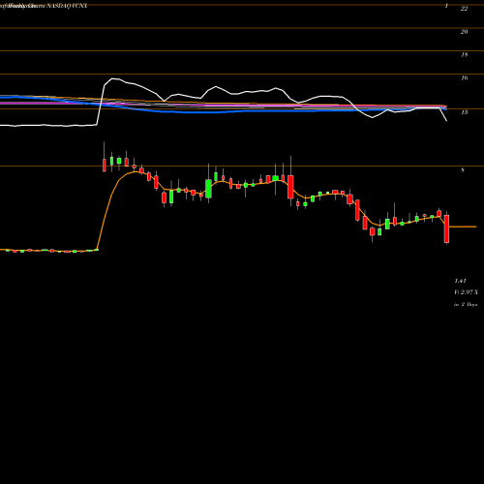Click the peak of the white indicator line
The width and height of the screenshot is (484, 484).
112,78
